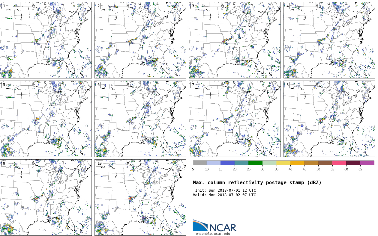Select ensemble member 6 postage stamp

[140, 119]
